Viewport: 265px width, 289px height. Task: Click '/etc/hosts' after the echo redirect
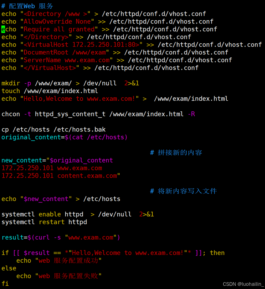coord(102,199)
